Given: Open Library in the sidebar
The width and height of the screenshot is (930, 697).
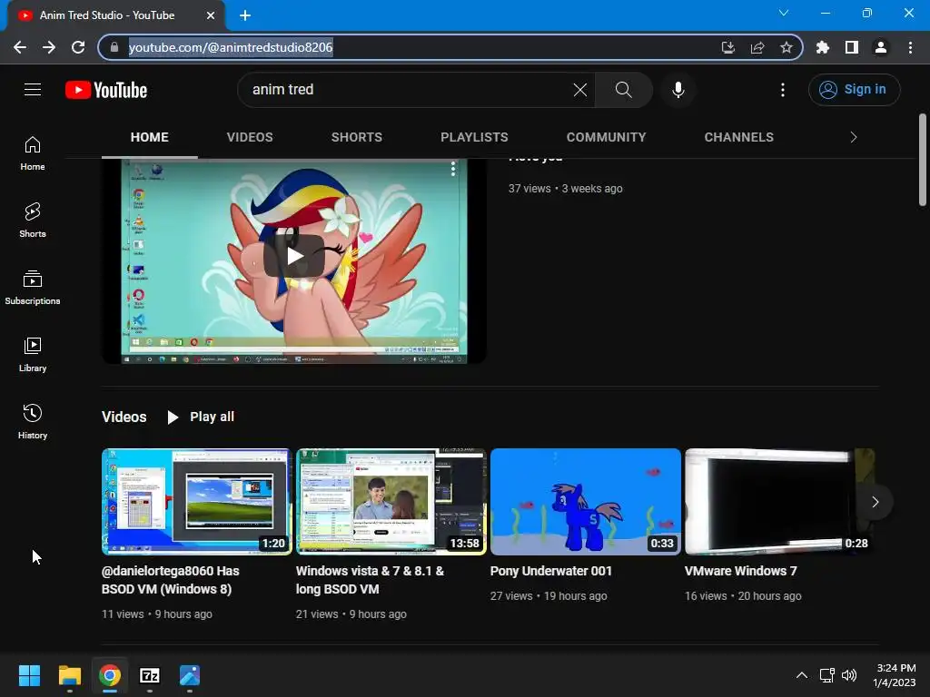Looking at the screenshot, I should (33, 355).
